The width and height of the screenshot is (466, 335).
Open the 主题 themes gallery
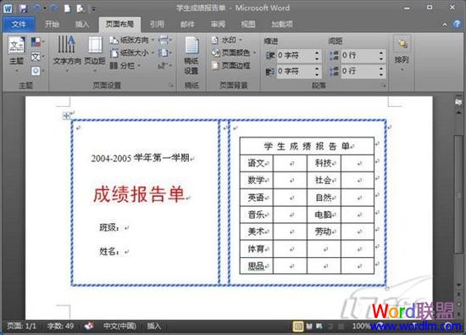[16, 53]
